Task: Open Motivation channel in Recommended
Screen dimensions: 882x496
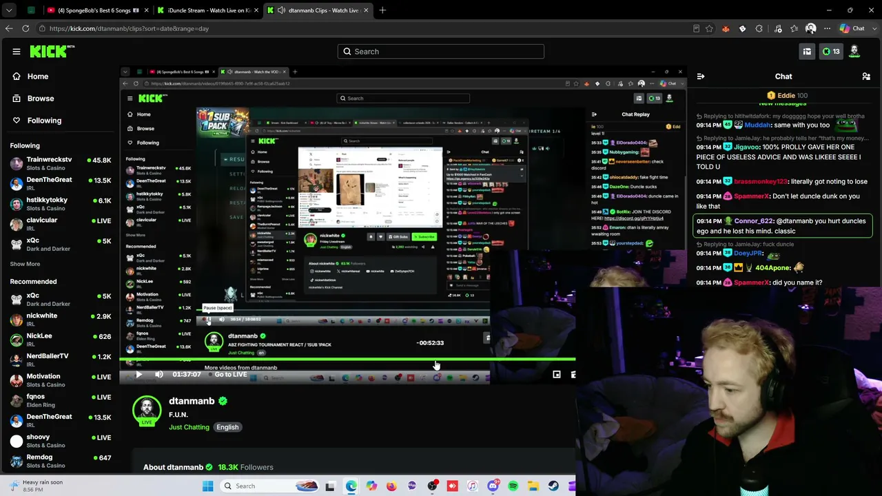Action: click(x=61, y=380)
